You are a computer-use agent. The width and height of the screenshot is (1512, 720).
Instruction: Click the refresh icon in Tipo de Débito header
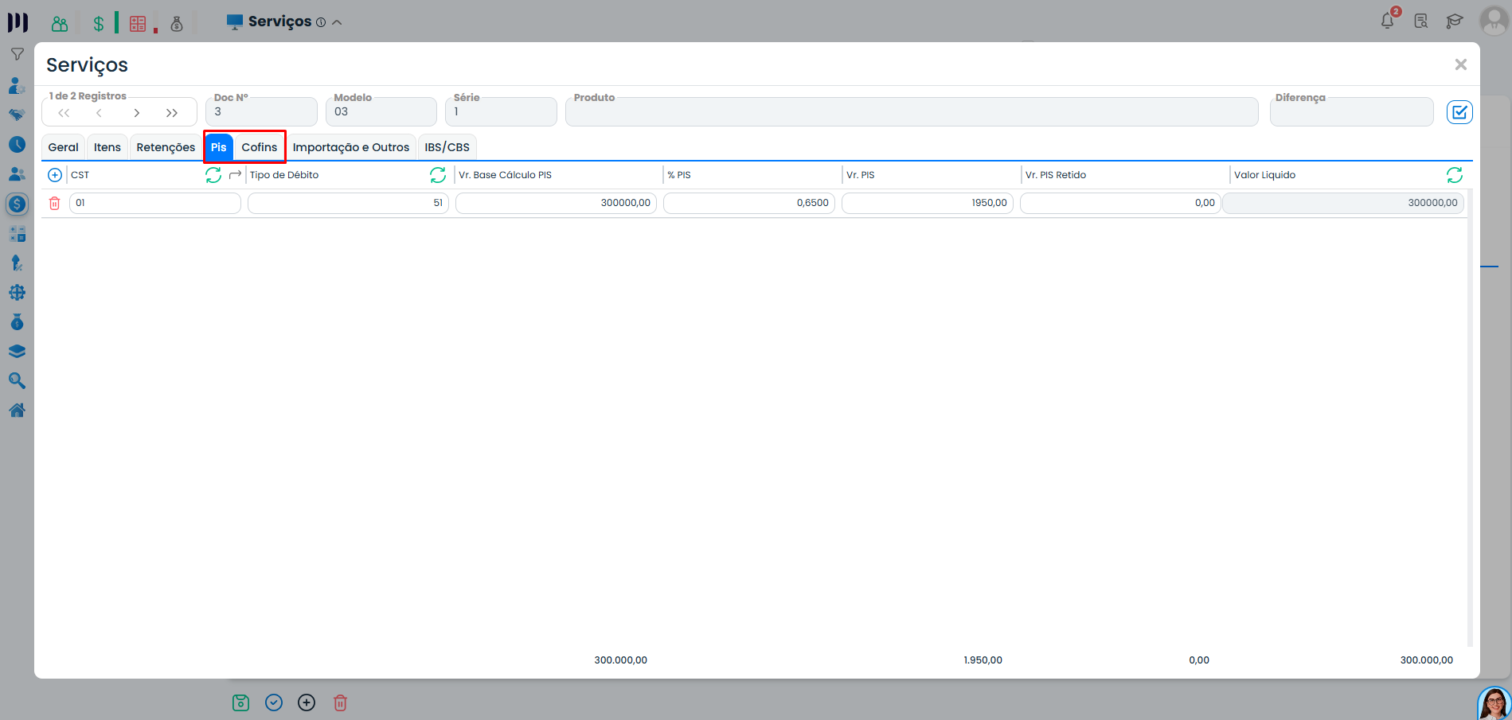click(x=438, y=175)
